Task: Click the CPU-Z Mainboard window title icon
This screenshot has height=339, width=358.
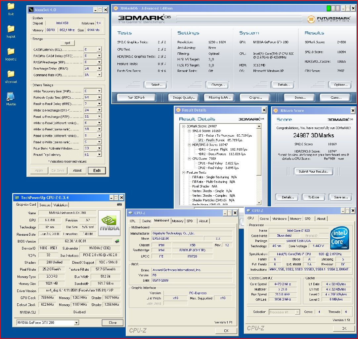Action: coord(131,213)
